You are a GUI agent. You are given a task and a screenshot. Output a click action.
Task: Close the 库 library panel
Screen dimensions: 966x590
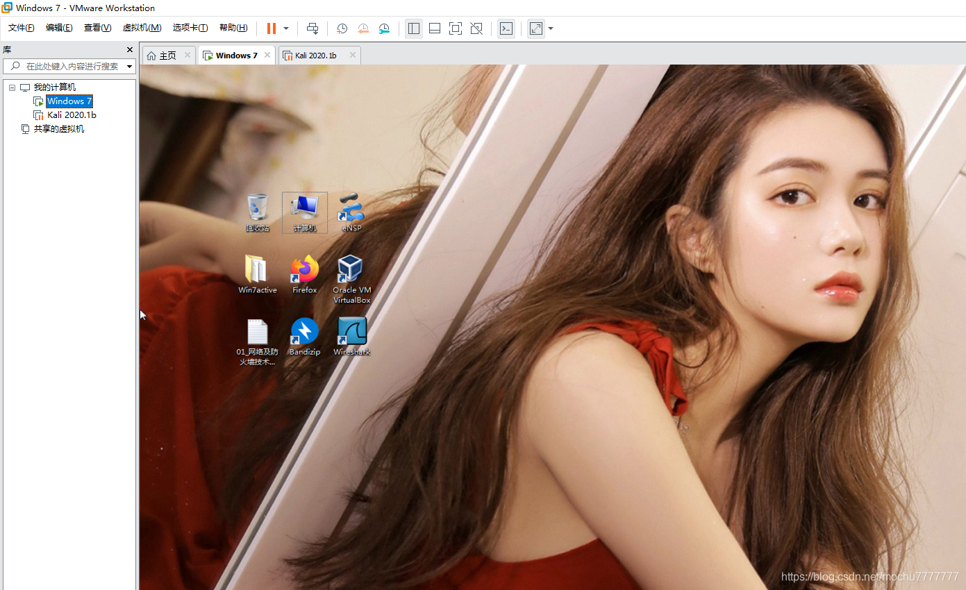click(x=129, y=50)
